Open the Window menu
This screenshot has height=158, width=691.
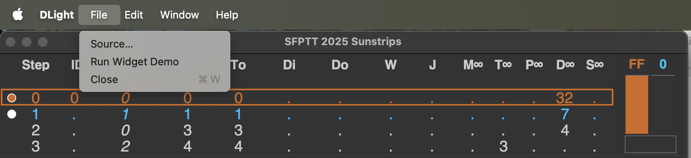pyautogui.click(x=179, y=15)
